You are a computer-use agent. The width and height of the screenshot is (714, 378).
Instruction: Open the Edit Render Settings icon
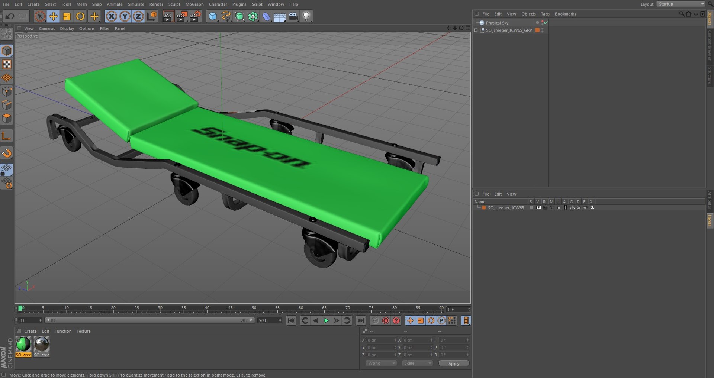click(195, 16)
